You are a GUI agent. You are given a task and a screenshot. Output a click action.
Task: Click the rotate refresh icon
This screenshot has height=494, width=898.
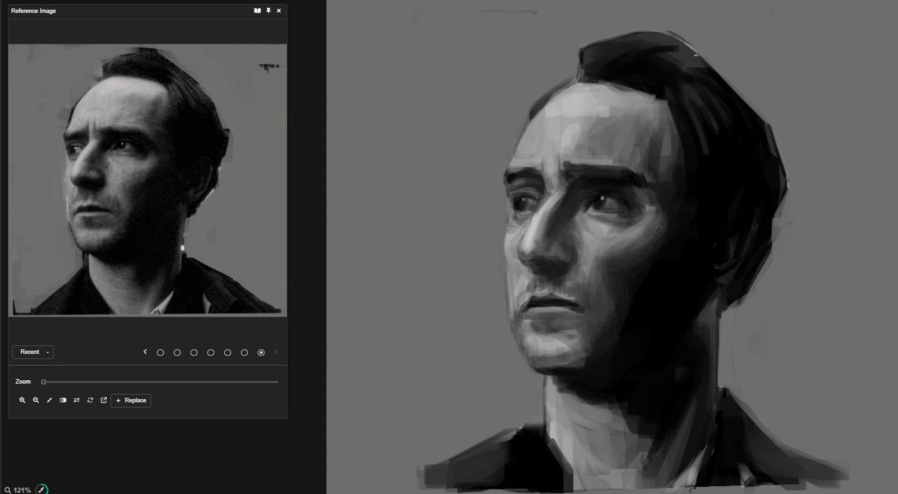[90, 400]
